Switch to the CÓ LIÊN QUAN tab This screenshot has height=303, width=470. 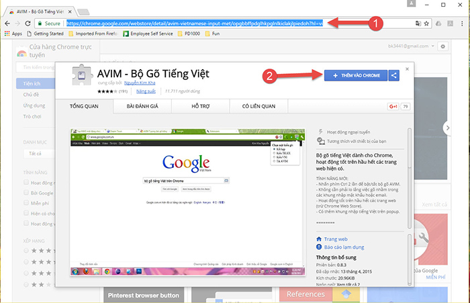(258, 106)
